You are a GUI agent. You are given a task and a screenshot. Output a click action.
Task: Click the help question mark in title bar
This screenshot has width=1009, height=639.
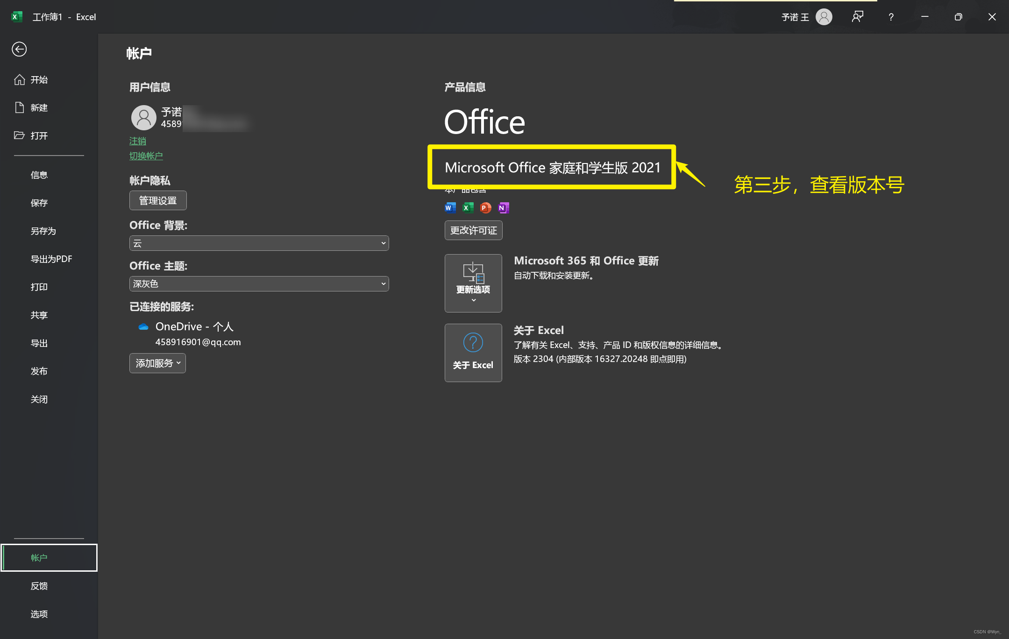point(891,17)
